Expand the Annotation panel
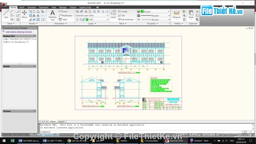This screenshot has height=144, width=256. pos(60,24)
